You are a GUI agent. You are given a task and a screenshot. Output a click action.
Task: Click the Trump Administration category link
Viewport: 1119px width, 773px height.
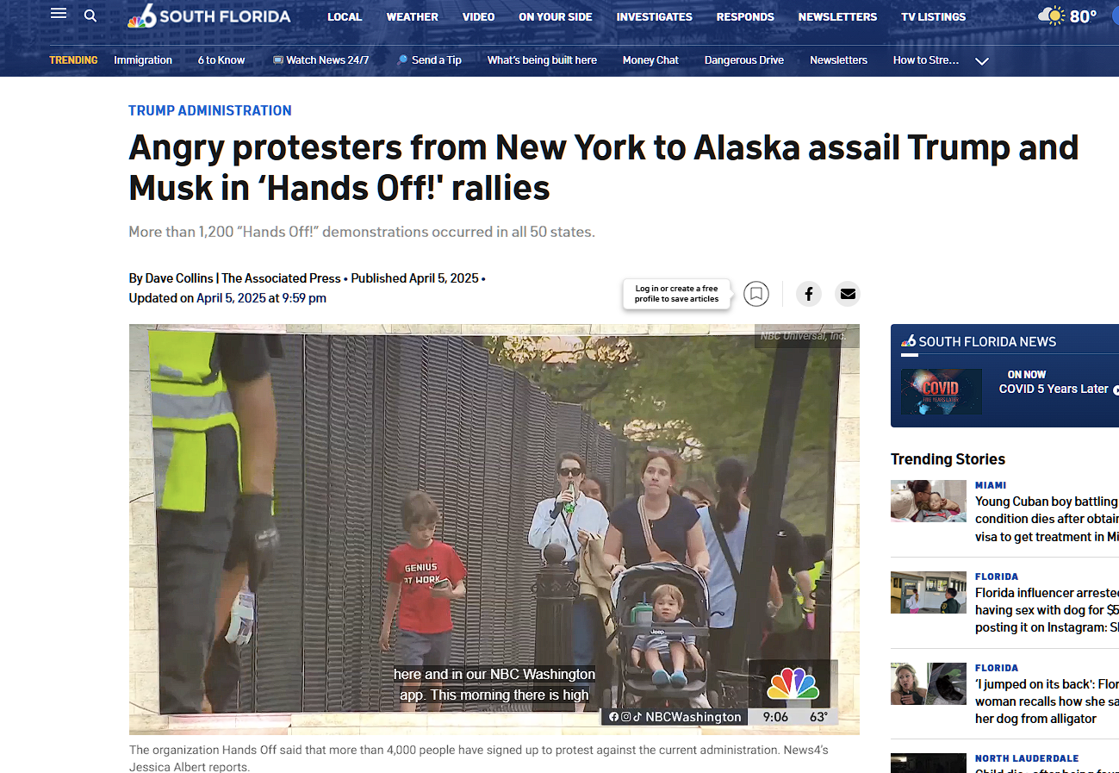(x=210, y=110)
